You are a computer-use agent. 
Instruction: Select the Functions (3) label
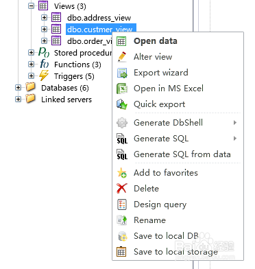pyautogui.click(x=77, y=65)
